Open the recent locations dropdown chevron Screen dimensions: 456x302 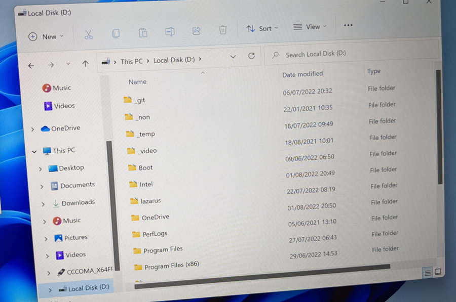click(68, 64)
